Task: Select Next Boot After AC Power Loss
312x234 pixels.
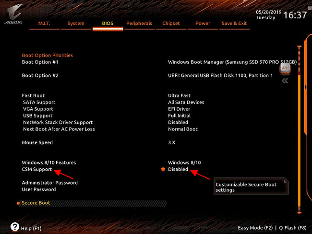Action: (x=59, y=129)
